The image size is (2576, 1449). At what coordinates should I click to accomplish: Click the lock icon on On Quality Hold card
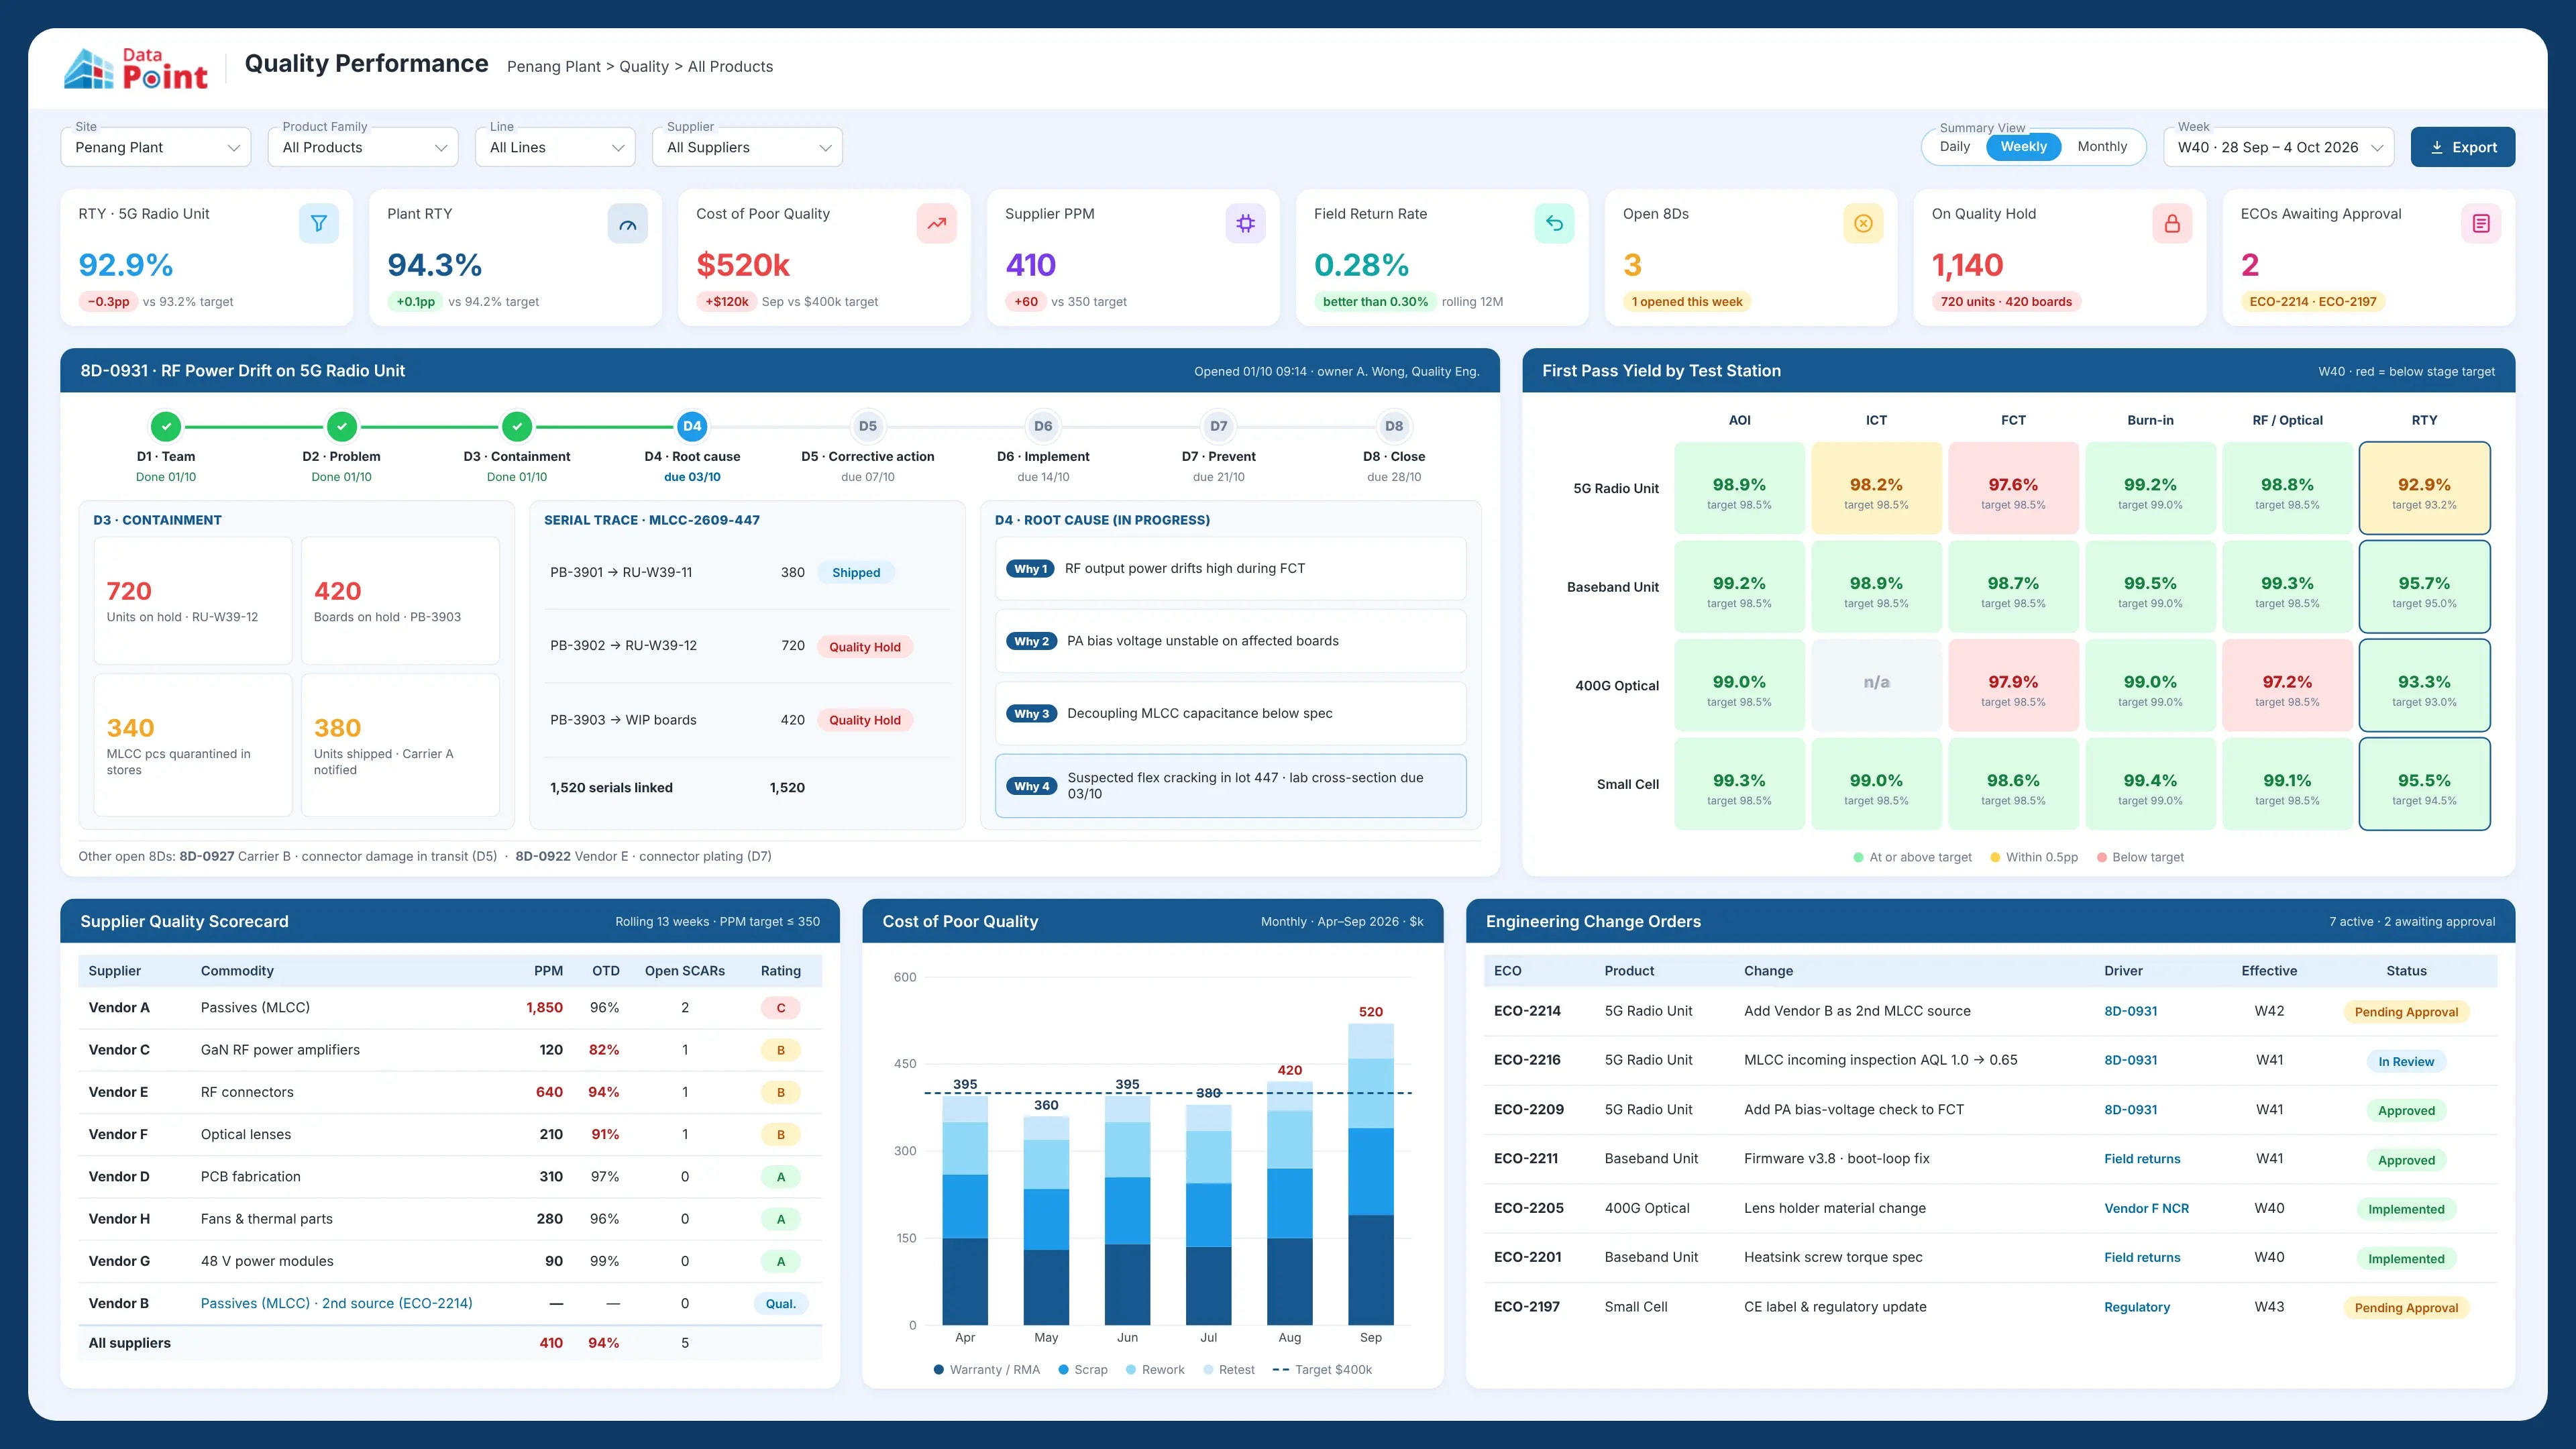[x=2172, y=223]
